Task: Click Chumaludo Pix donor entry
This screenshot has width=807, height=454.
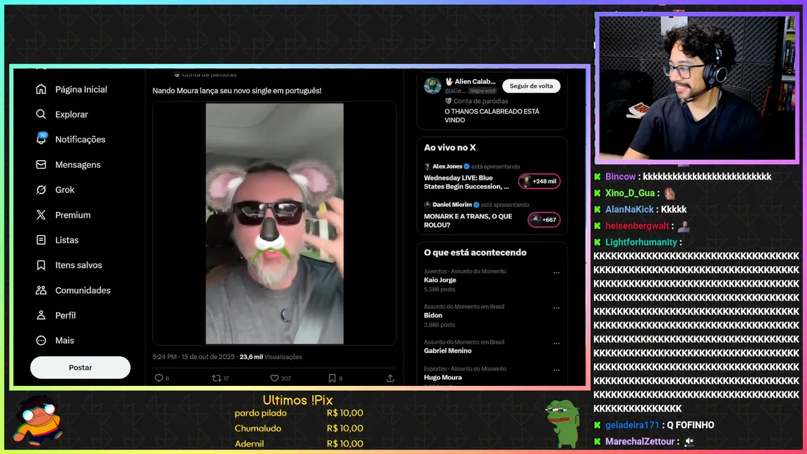Action: [299, 428]
